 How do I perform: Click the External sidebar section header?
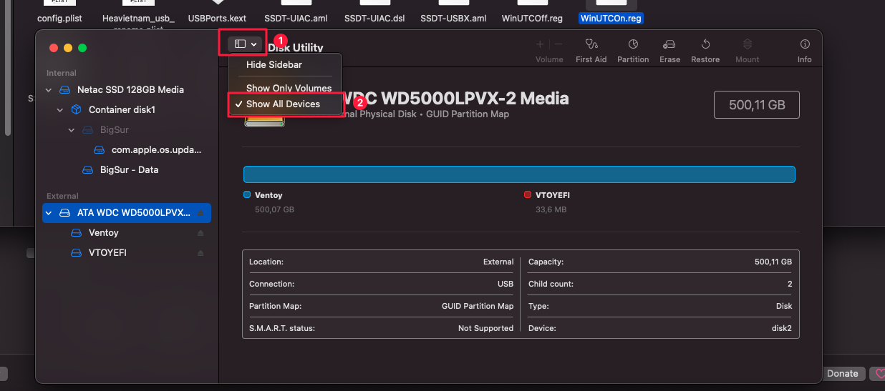62,196
